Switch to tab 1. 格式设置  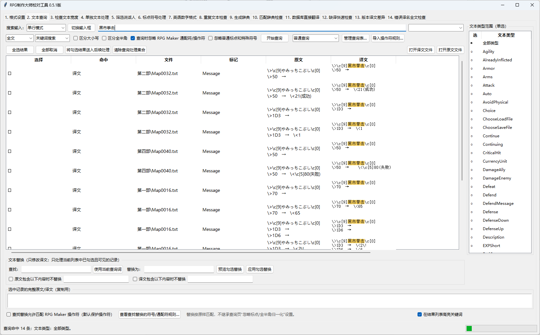tap(15, 17)
